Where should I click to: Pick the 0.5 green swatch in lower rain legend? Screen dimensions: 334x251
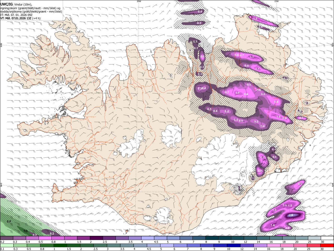click(x=33, y=245)
